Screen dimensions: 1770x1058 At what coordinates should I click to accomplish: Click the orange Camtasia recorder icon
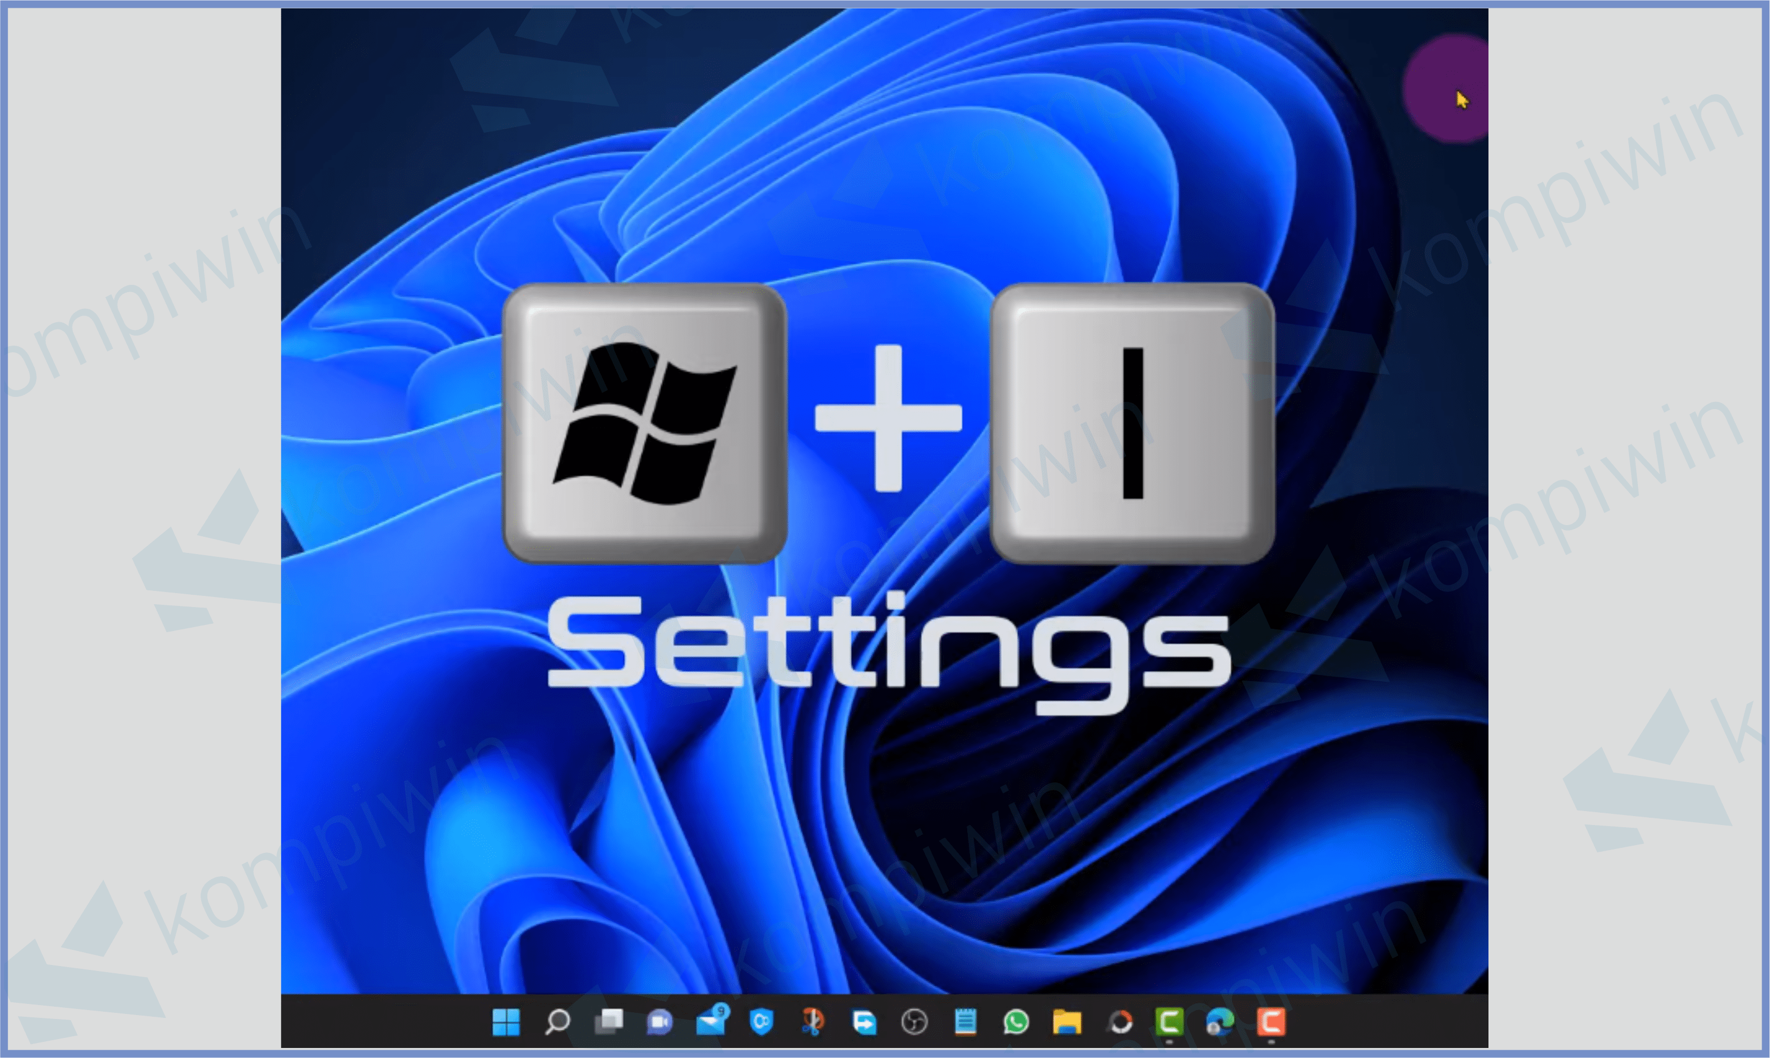(x=1271, y=1022)
